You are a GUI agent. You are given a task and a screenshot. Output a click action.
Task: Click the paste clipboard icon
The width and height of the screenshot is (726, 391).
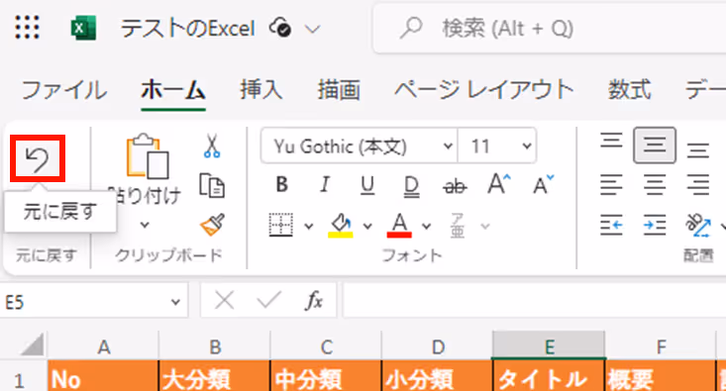coord(148,156)
